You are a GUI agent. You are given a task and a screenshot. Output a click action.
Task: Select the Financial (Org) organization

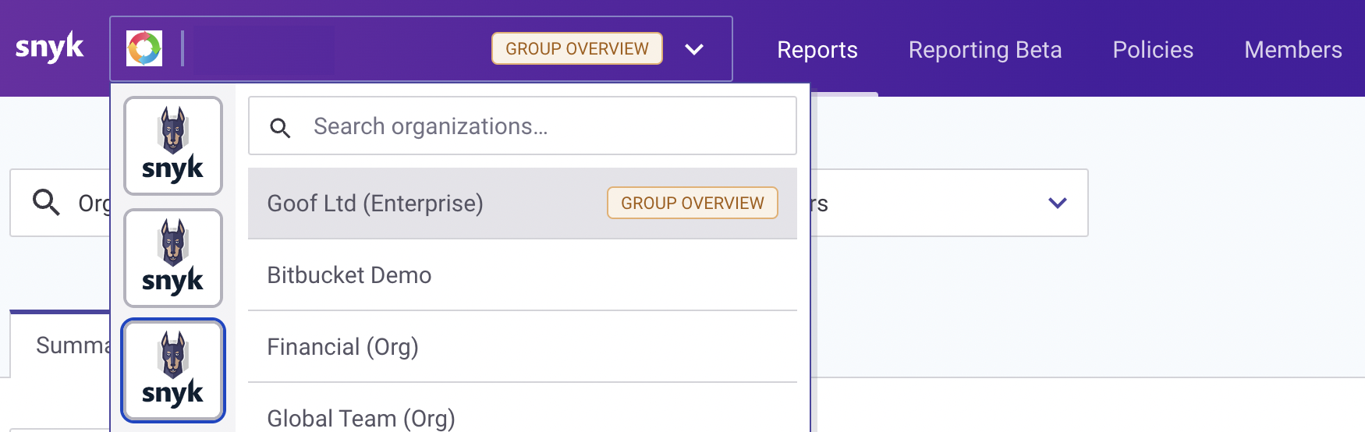pos(523,347)
